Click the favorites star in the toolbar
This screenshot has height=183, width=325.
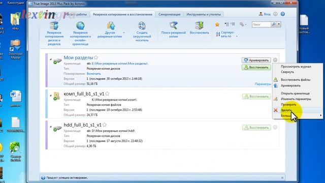coord(217,24)
